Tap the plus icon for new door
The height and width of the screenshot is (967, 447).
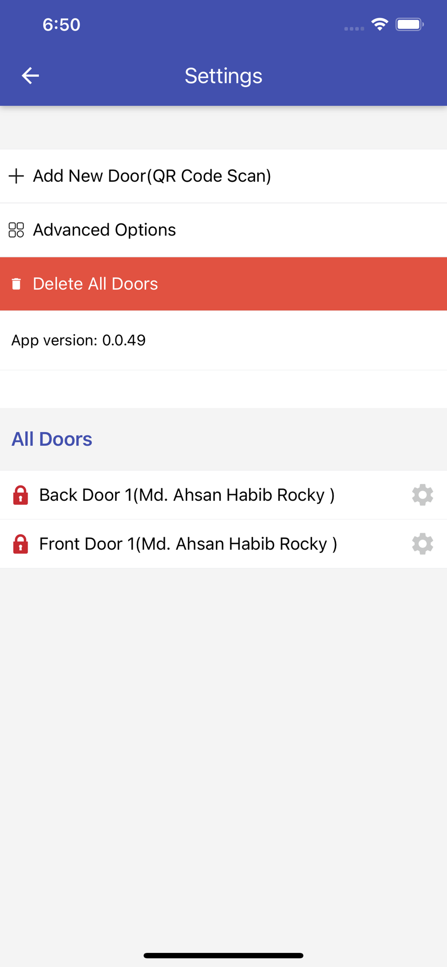point(16,176)
